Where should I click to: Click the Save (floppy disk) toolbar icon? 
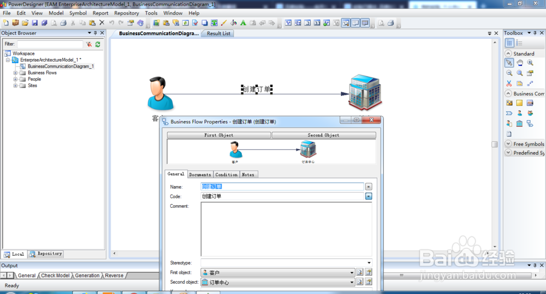pyautogui.click(x=34, y=23)
